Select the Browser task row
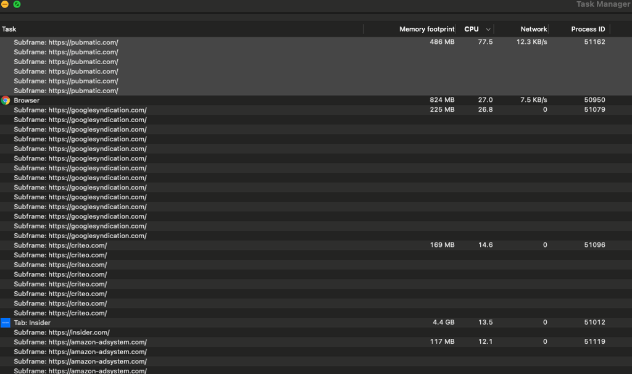Screen dimensions: 632x374 [x=316, y=101]
